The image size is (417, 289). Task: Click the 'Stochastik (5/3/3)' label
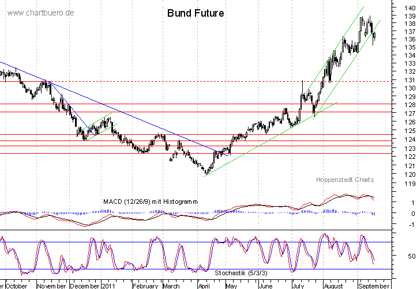pos(241,273)
